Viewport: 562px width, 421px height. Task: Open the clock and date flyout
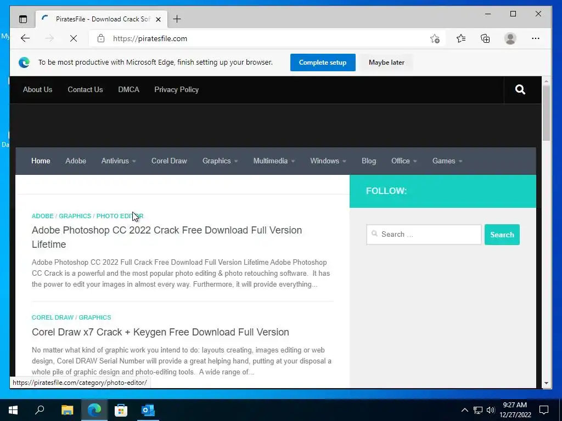click(515, 410)
